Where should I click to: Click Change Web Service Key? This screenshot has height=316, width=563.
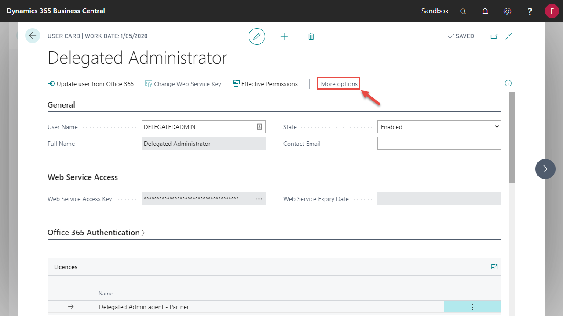183,84
